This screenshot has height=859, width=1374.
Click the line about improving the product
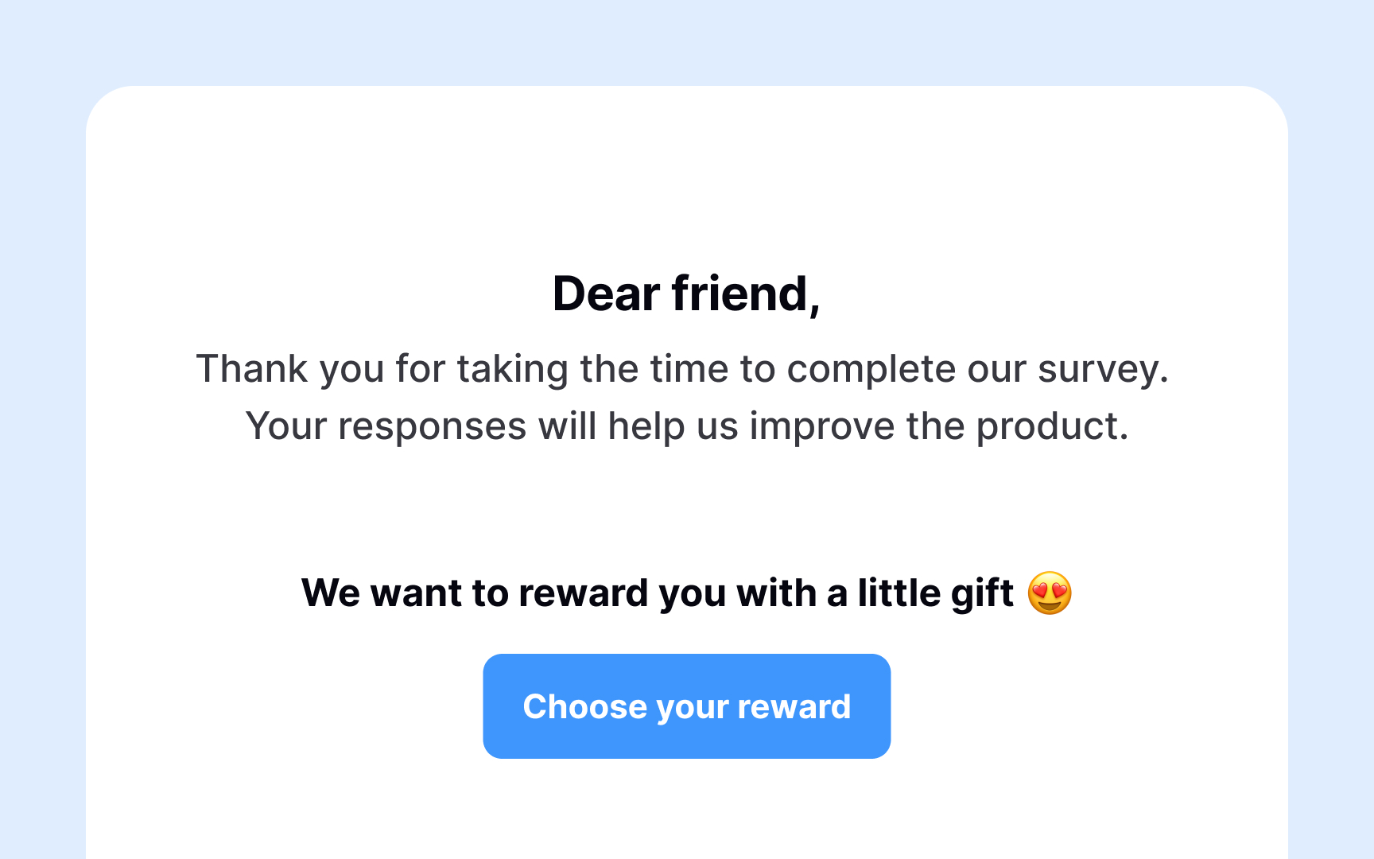tap(686, 426)
